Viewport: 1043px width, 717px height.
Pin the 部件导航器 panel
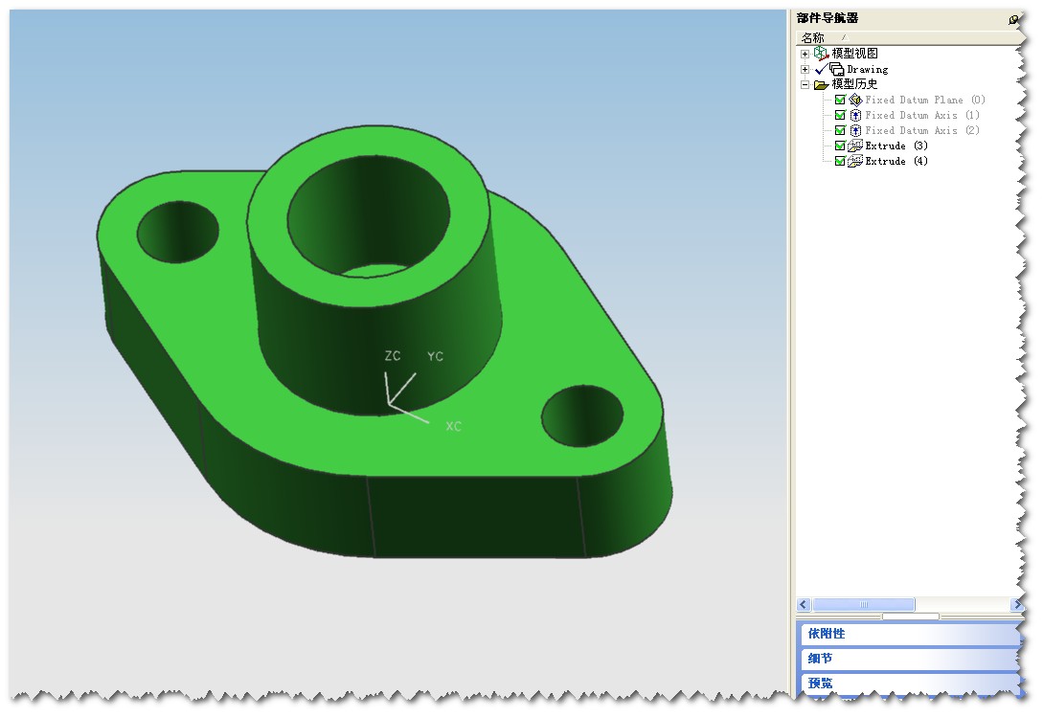click(x=1013, y=19)
